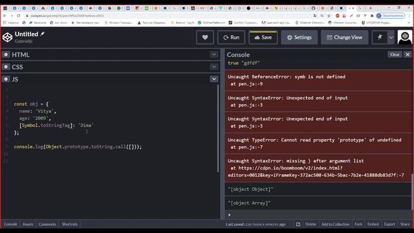Image resolution: width=414 pixels, height=233 pixels.
Task: Open Comments from footer bar
Action: 47,225
